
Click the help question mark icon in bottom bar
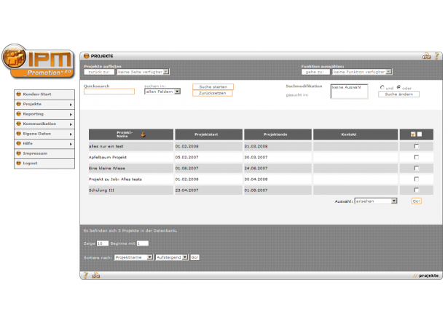[85, 275]
